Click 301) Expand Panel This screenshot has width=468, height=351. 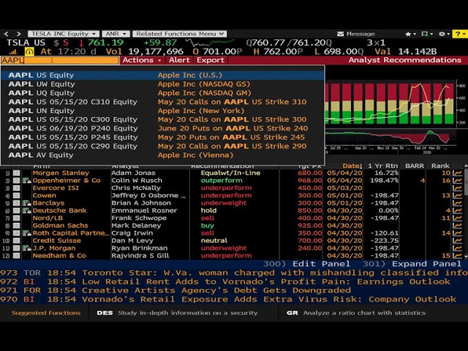(x=412, y=264)
